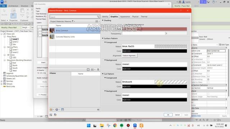Click the bottom-left preview layout icon in Material Browser

click(51, 115)
